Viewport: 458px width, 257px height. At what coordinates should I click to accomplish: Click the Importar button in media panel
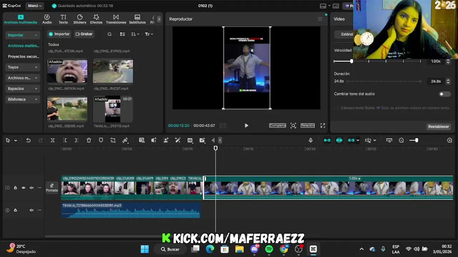(59, 34)
